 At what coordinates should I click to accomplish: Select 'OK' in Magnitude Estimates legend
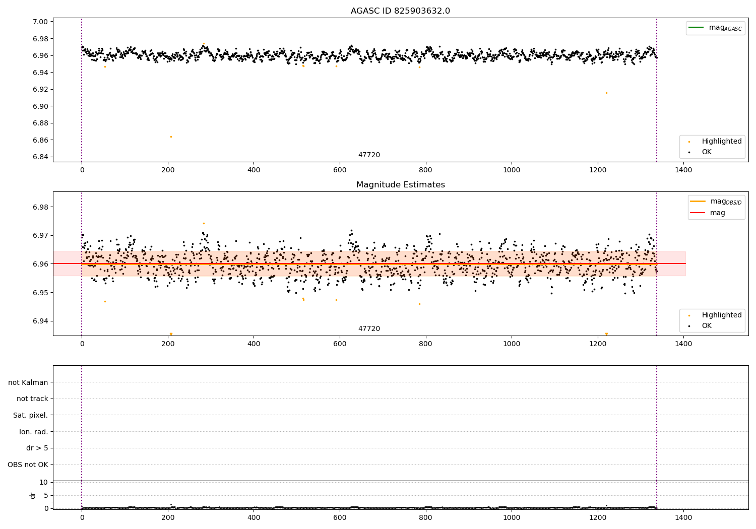[707, 325]
